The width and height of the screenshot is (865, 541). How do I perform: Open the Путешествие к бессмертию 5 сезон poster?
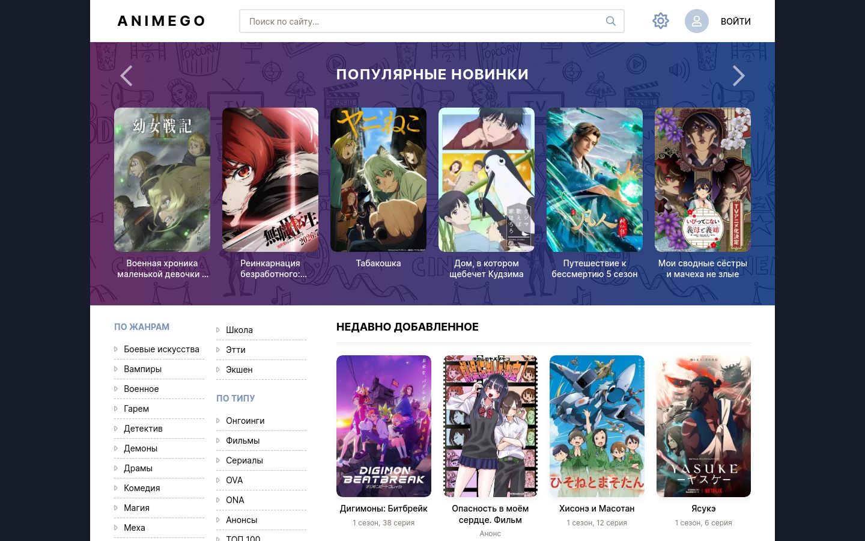[x=595, y=180]
